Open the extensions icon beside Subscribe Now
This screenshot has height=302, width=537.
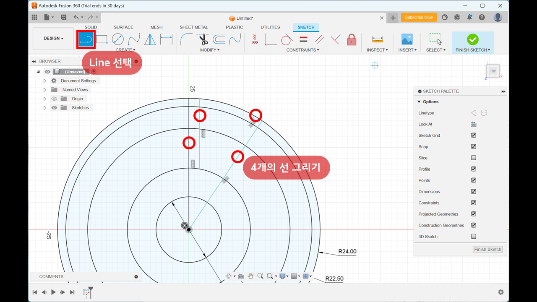coord(445,17)
